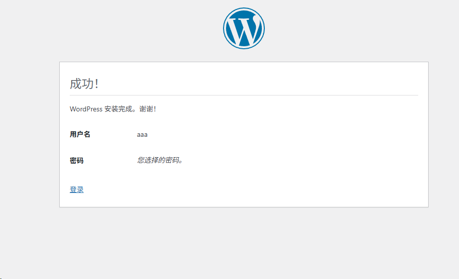This screenshot has width=459, height=279.
Task: Click the 成功! heading
Action: (84, 84)
